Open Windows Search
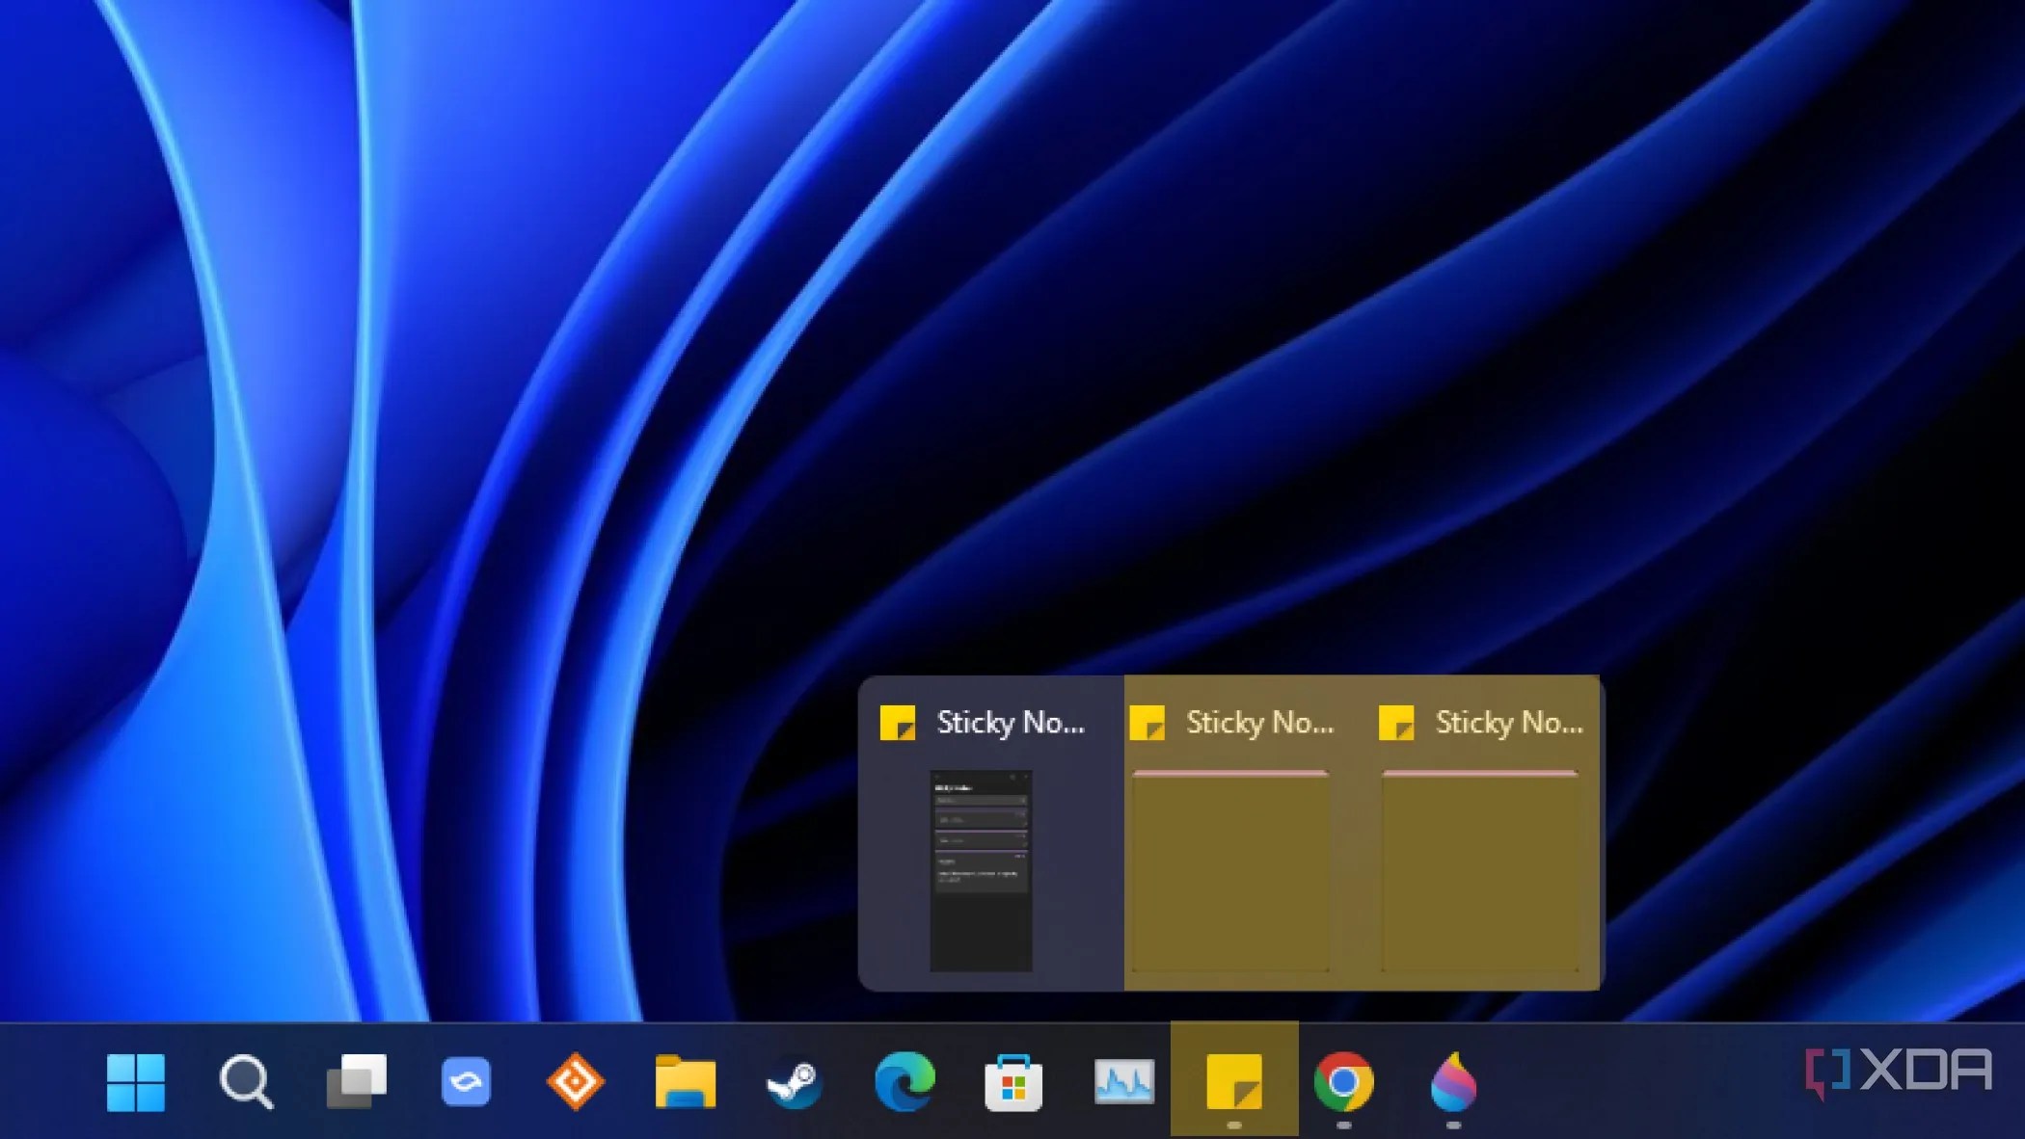Image resolution: width=2025 pixels, height=1139 pixels. point(248,1083)
